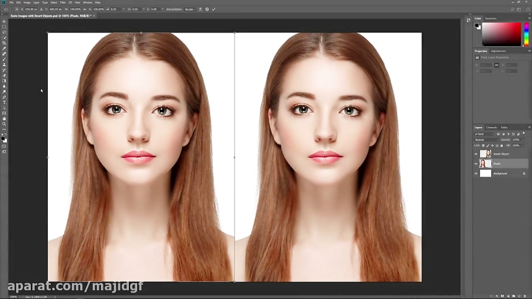Open the Filter menu
Viewport: 532px width, 299px height.
[63, 2]
